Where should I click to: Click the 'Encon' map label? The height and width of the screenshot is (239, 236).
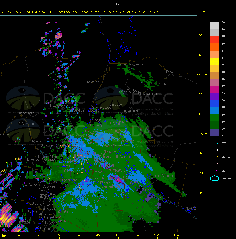pyautogui.click(x=170, y=72)
